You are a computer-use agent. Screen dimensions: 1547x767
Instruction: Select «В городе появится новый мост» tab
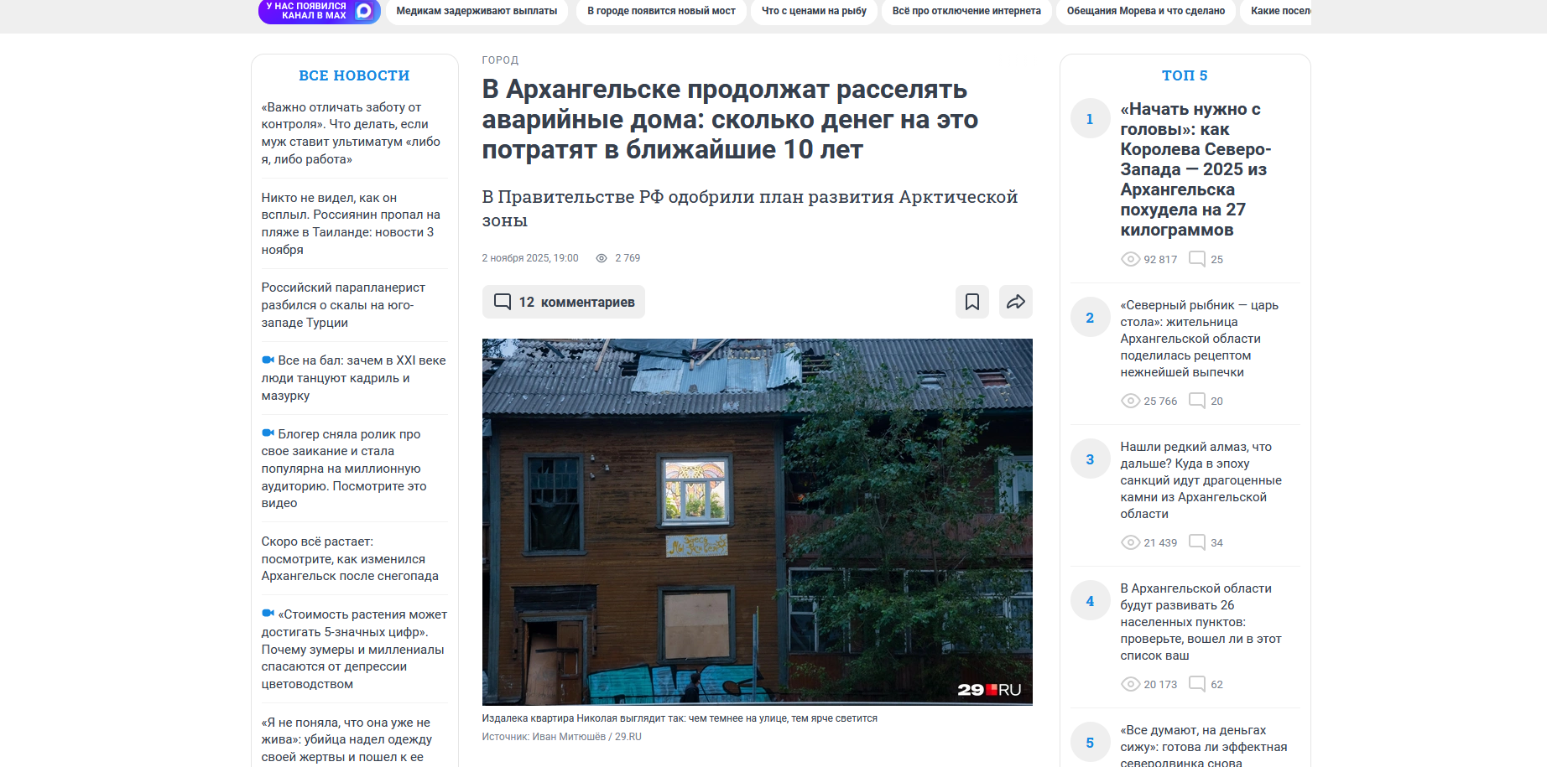point(661,11)
